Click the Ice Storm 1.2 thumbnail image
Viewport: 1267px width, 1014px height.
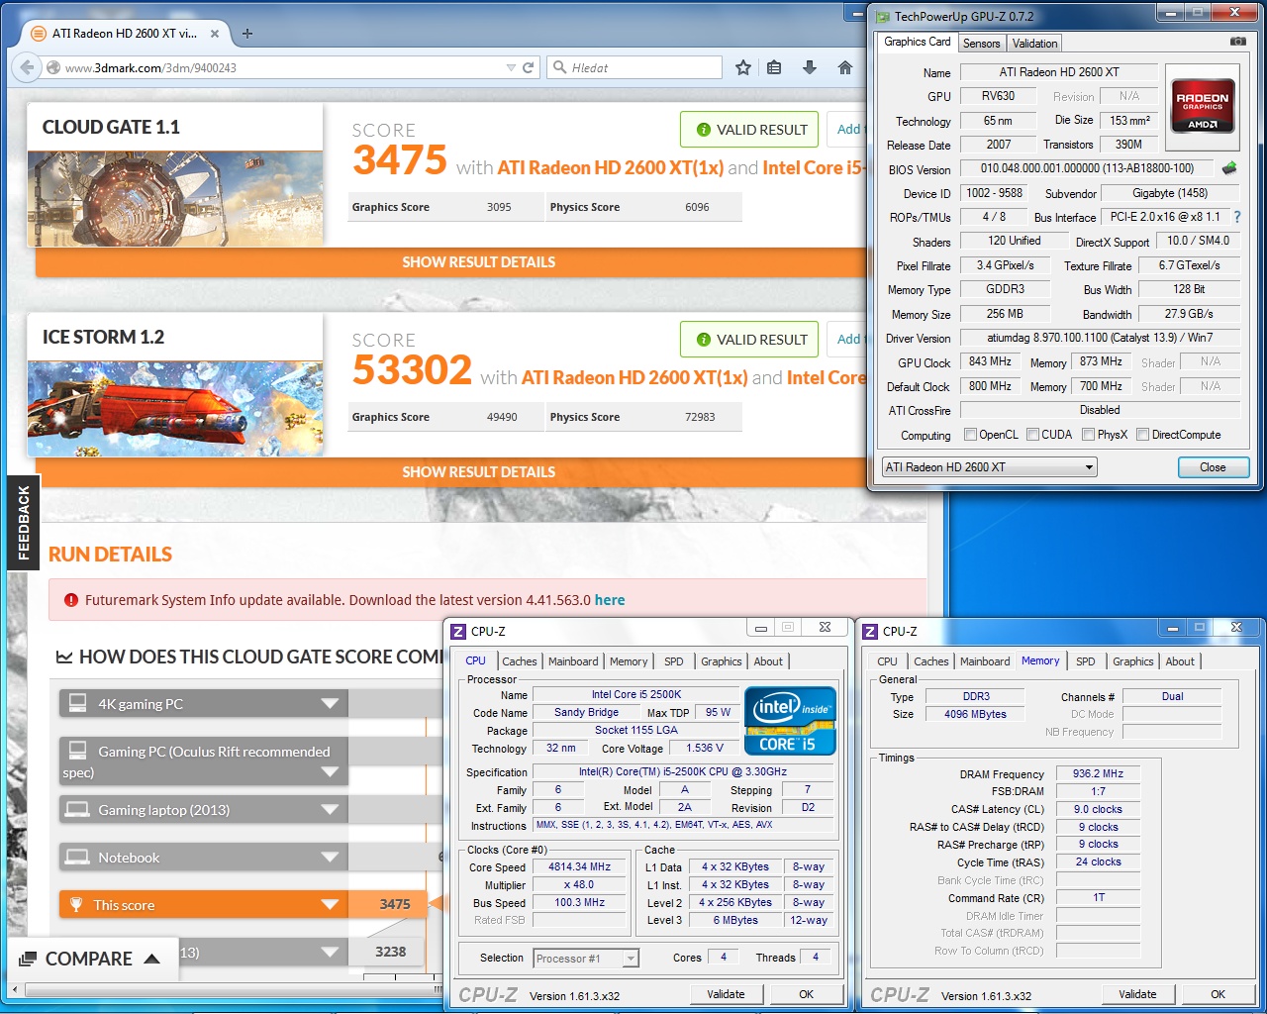(175, 408)
